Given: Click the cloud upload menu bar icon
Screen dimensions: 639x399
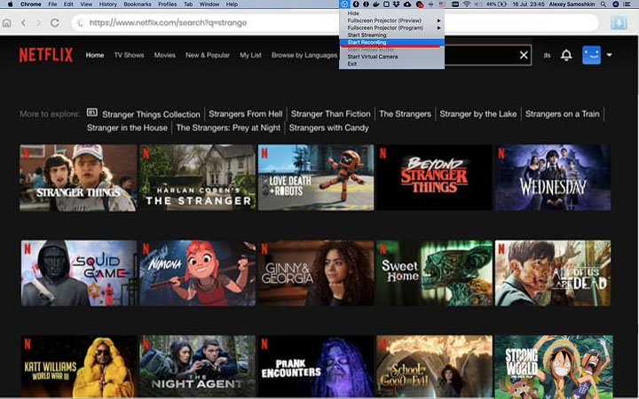Looking at the screenshot, I should [x=407, y=4].
